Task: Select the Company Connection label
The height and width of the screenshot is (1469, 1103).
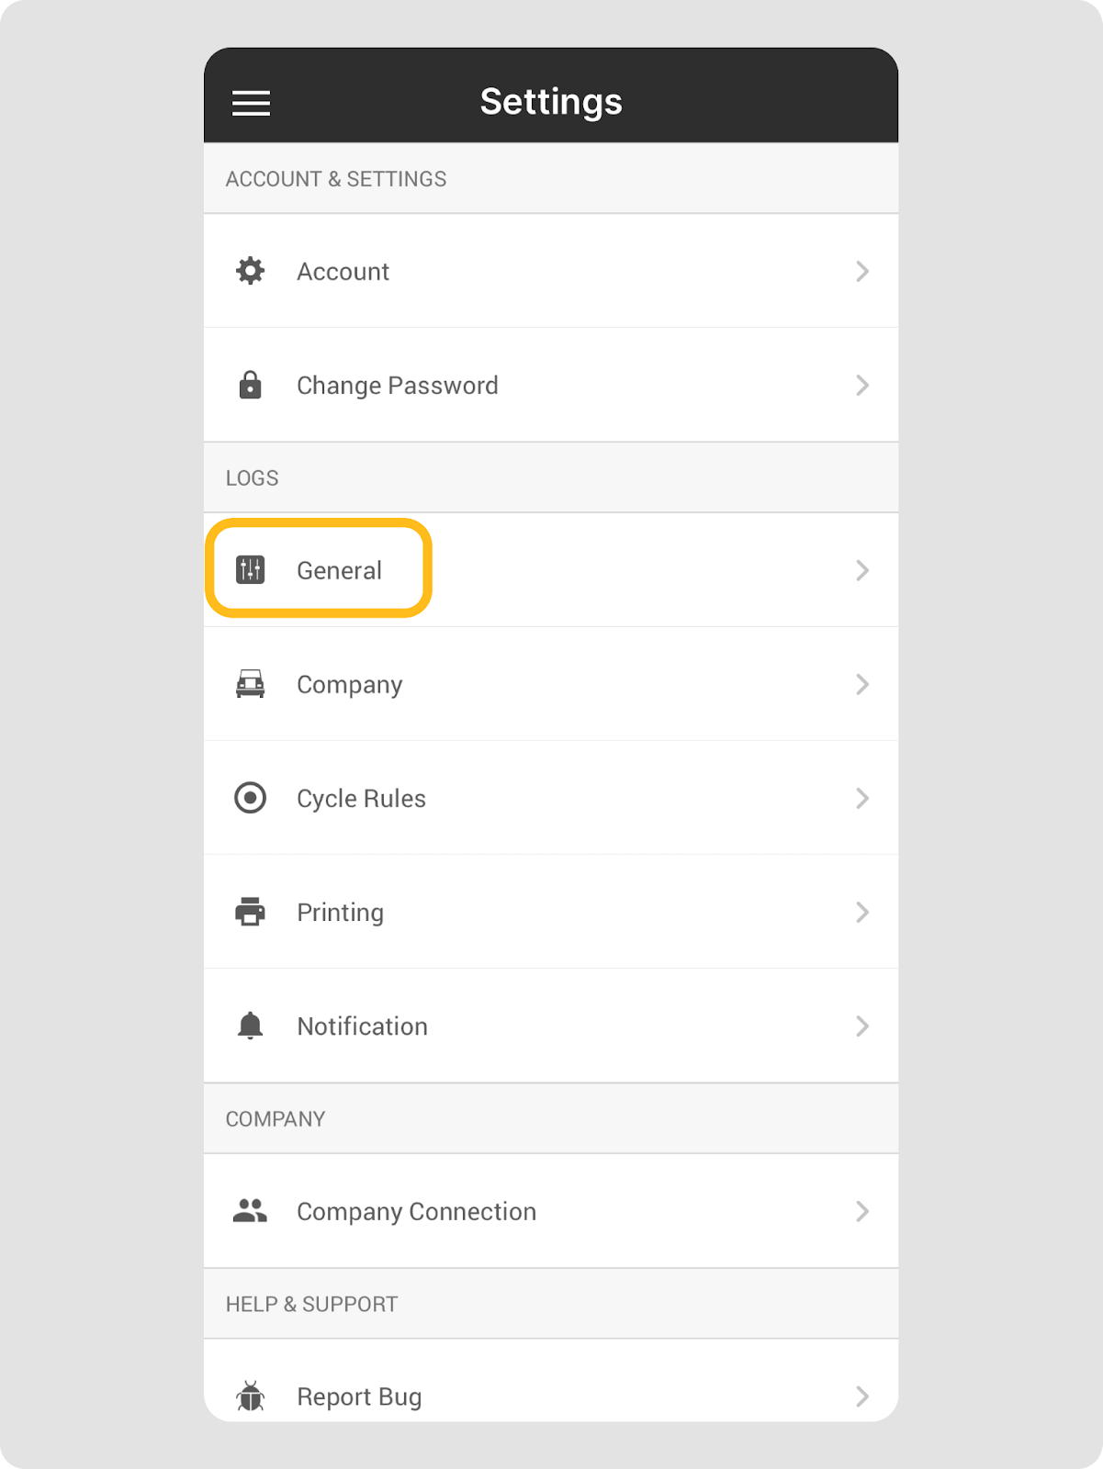Action: click(416, 1211)
